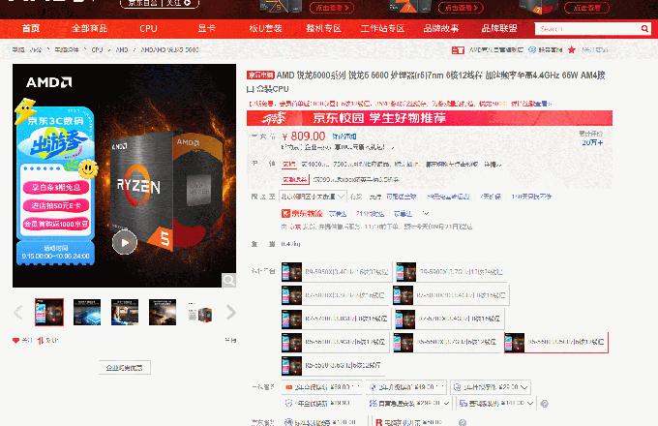Click the zoom magnifier icon on the product image

click(x=228, y=280)
